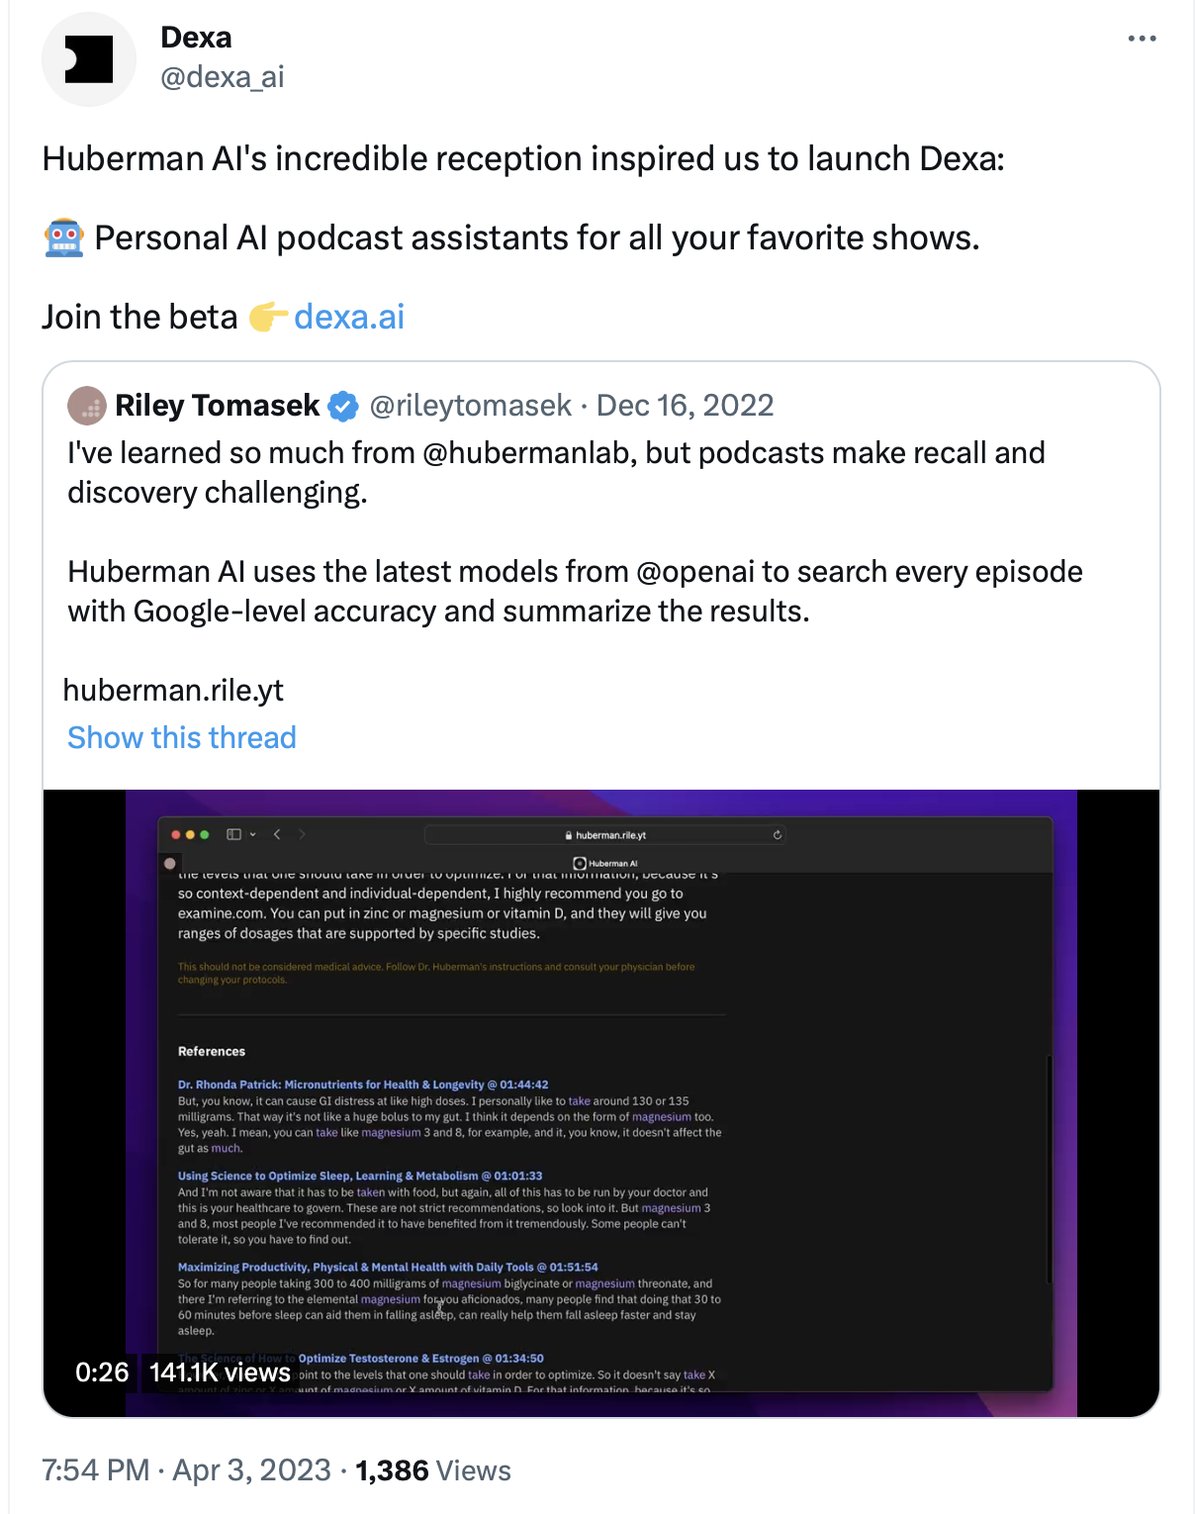Click the back arrow in the video's browser
This screenshot has width=1195, height=1514.
[x=277, y=834]
